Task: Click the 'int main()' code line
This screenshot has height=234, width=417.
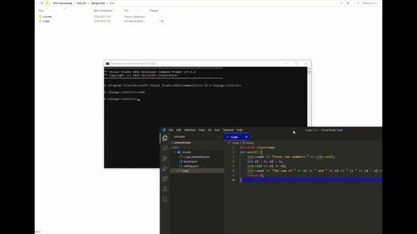Action: pos(251,152)
